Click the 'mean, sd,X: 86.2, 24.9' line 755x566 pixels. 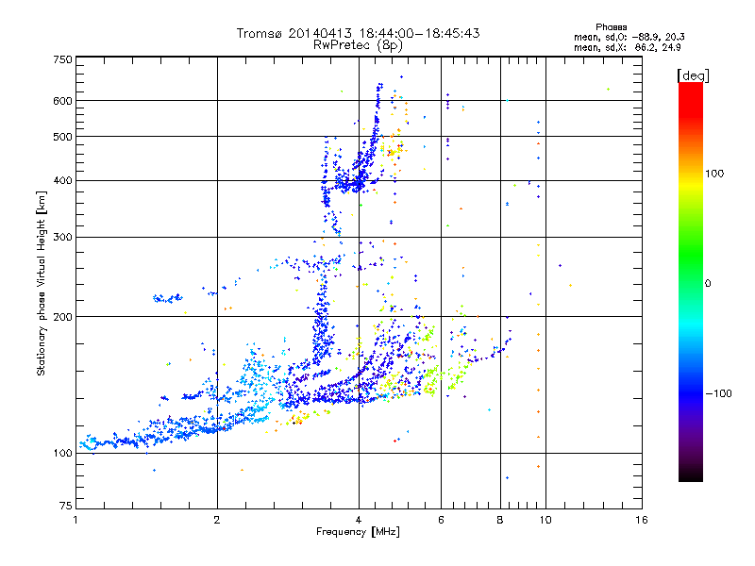[x=627, y=47]
